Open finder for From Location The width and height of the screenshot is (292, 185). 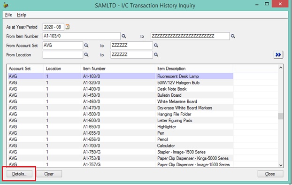click(x=86, y=54)
